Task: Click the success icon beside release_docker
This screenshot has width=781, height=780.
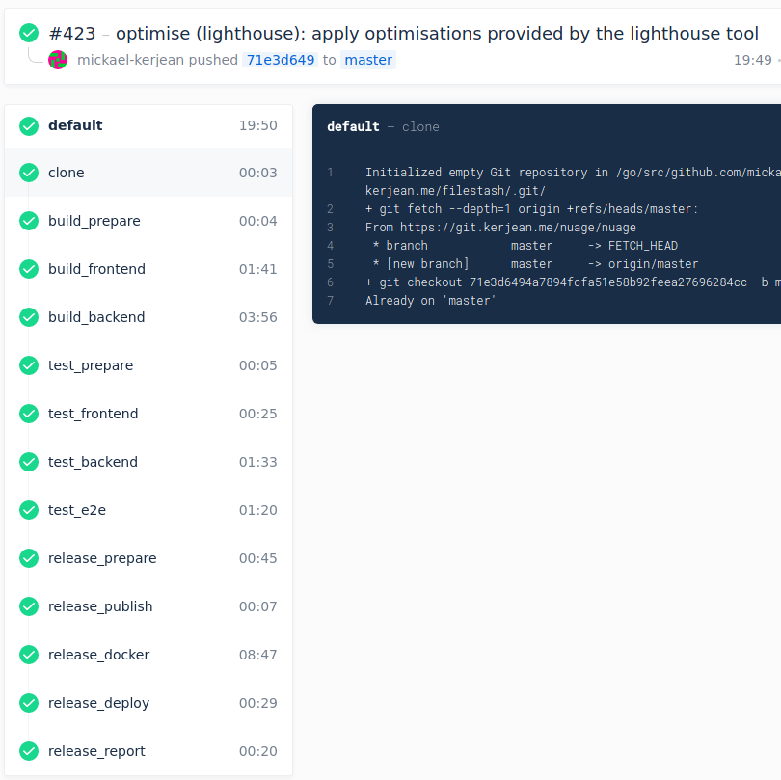Action: [x=28, y=655]
